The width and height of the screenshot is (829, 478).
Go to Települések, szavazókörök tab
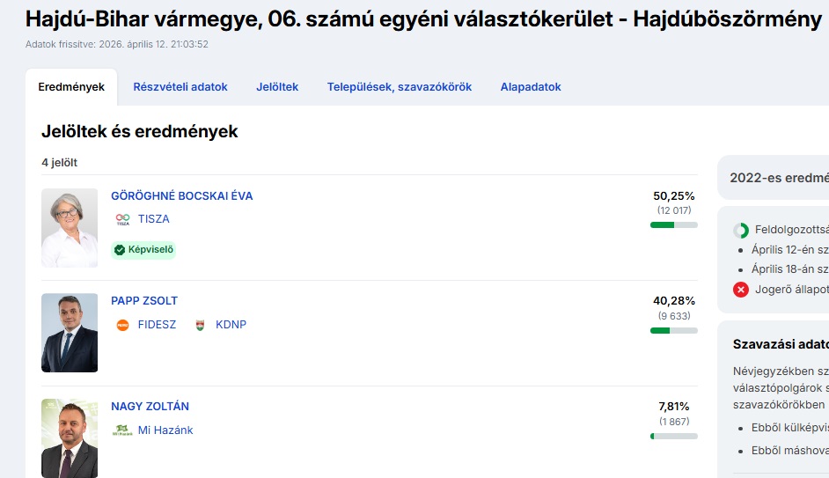point(400,87)
